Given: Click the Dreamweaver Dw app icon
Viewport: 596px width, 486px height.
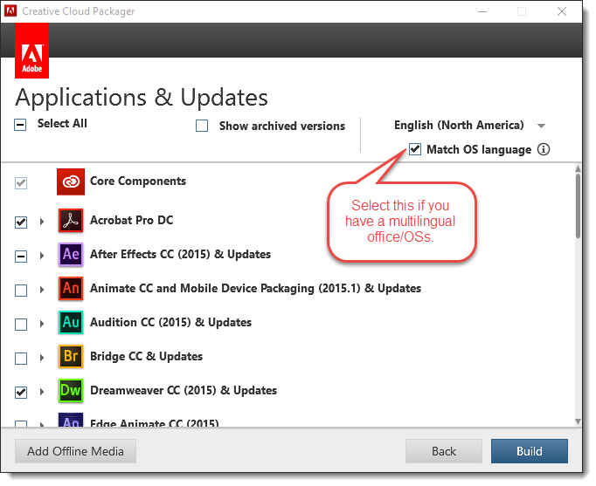Looking at the screenshot, I should pos(71,391).
